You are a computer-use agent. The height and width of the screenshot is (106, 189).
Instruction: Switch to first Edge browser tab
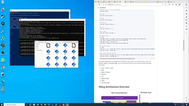pos(100,2)
